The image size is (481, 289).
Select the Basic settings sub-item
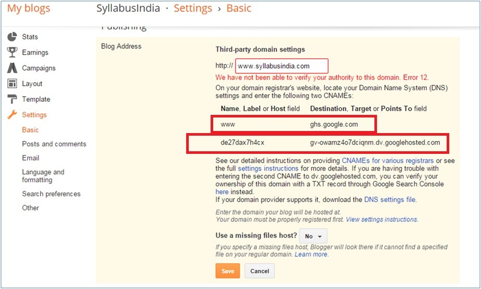(30, 130)
